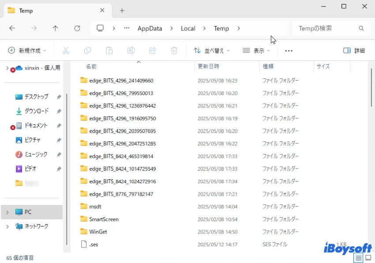Switch to large thumbnails view icon

point(368,258)
